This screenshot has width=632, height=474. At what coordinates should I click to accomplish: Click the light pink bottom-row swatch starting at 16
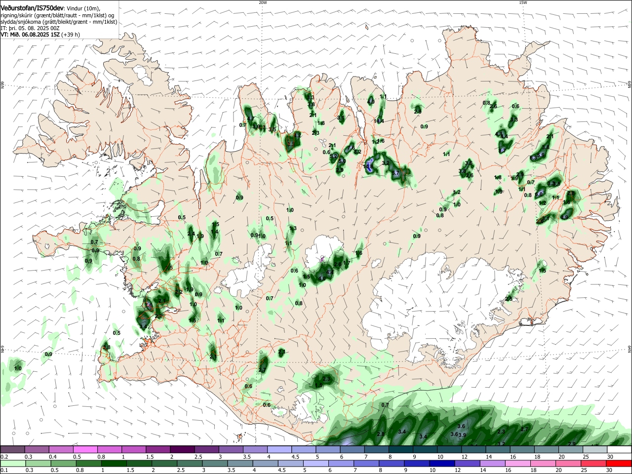[518, 463]
